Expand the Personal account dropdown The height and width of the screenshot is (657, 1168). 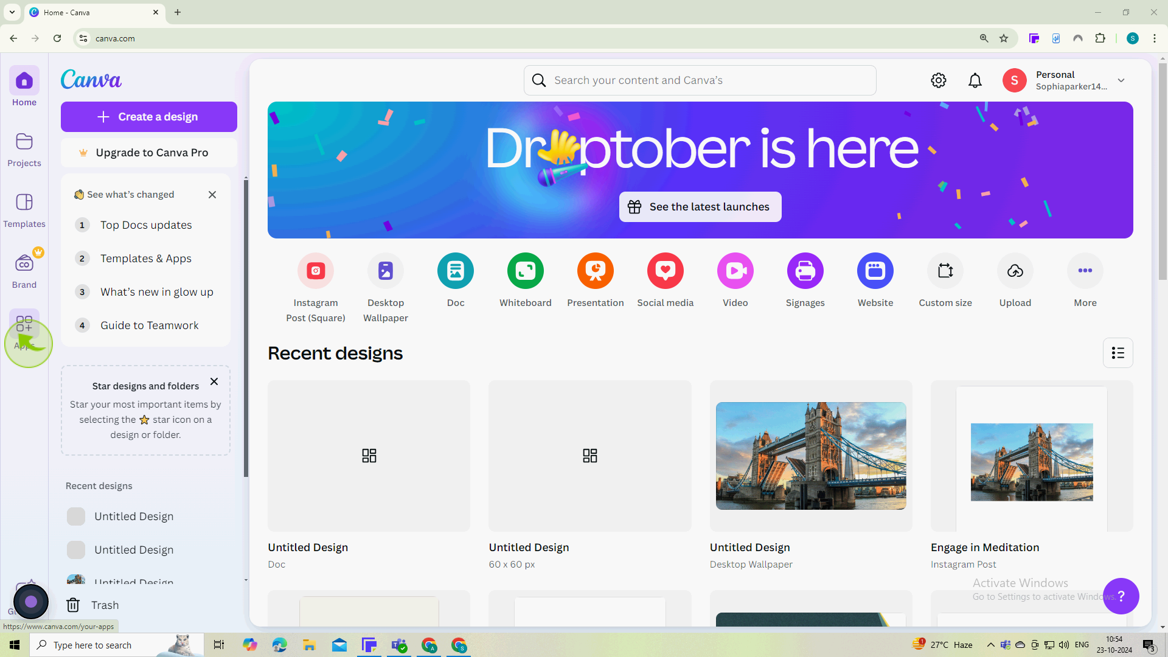pyautogui.click(x=1121, y=80)
